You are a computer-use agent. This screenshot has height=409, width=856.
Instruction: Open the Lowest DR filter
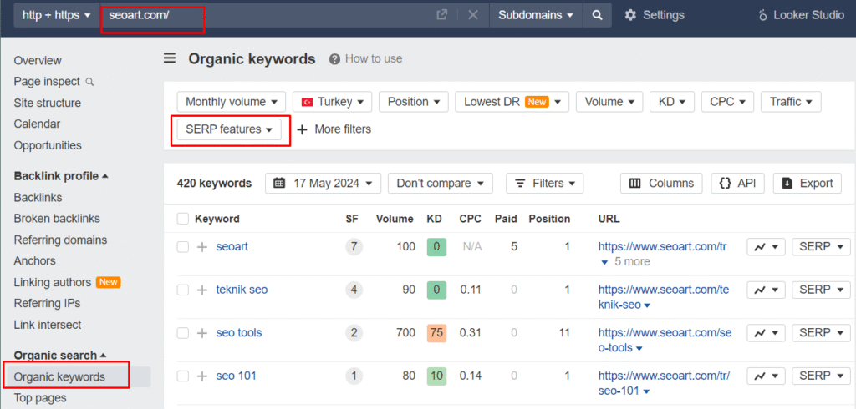pyautogui.click(x=512, y=102)
